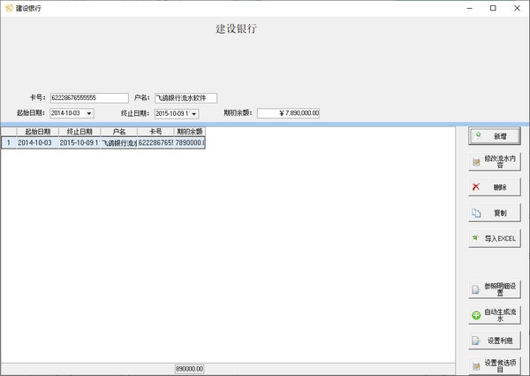
Task: Click the 终止日期 column header
Action: (x=79, y=132)
